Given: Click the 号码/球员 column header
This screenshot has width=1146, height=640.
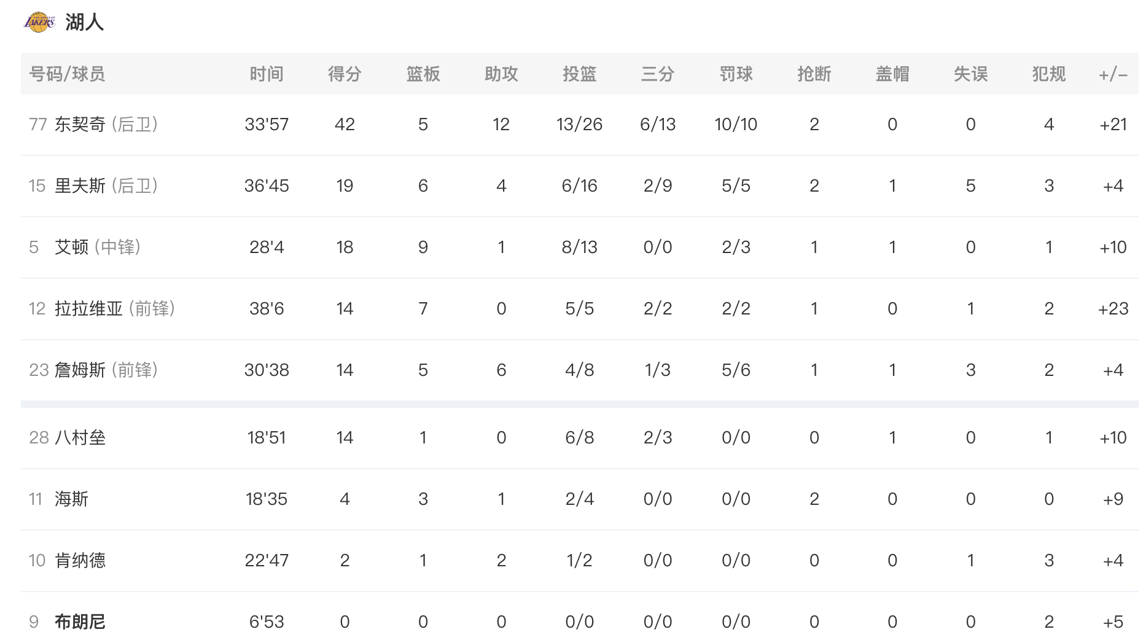Looking at the screenshot, I should [67, 74].
